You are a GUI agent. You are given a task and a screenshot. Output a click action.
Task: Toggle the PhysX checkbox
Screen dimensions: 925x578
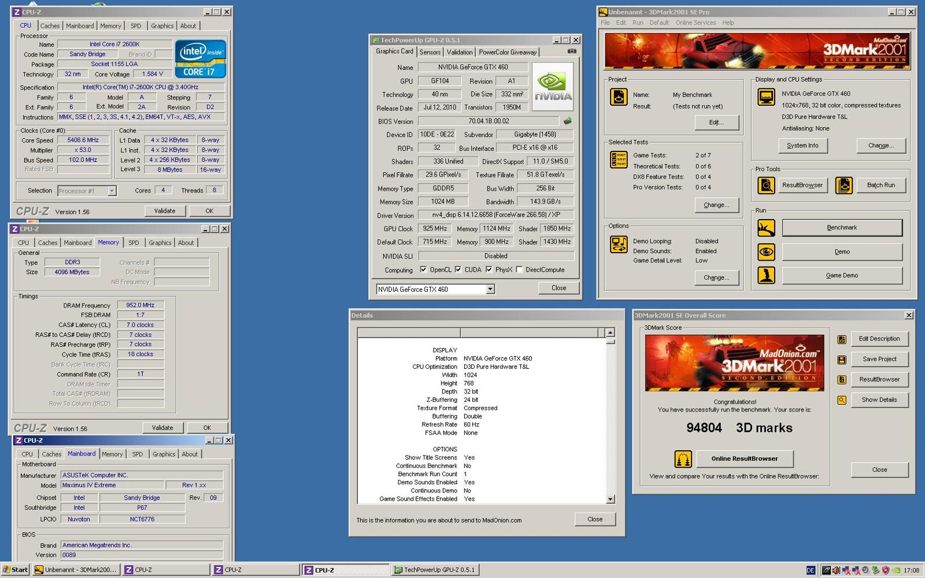click(x=489, y=269)
